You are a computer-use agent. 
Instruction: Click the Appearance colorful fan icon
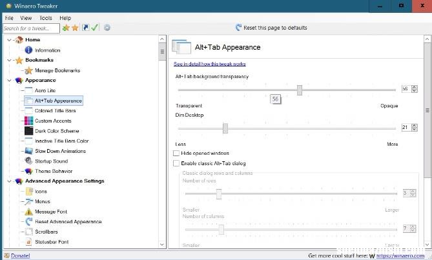[19, 81]
